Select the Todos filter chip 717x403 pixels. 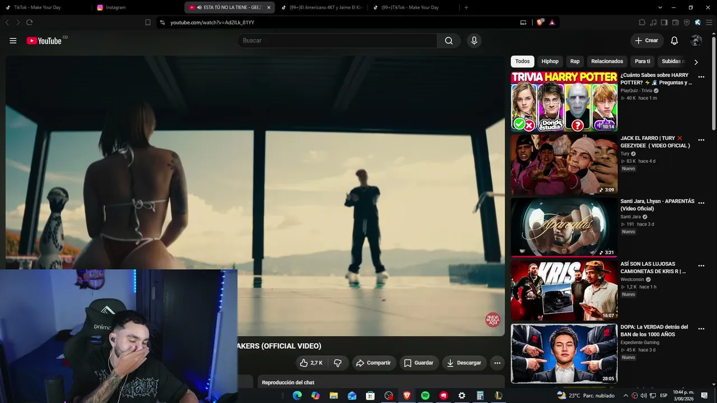[523, 62]
